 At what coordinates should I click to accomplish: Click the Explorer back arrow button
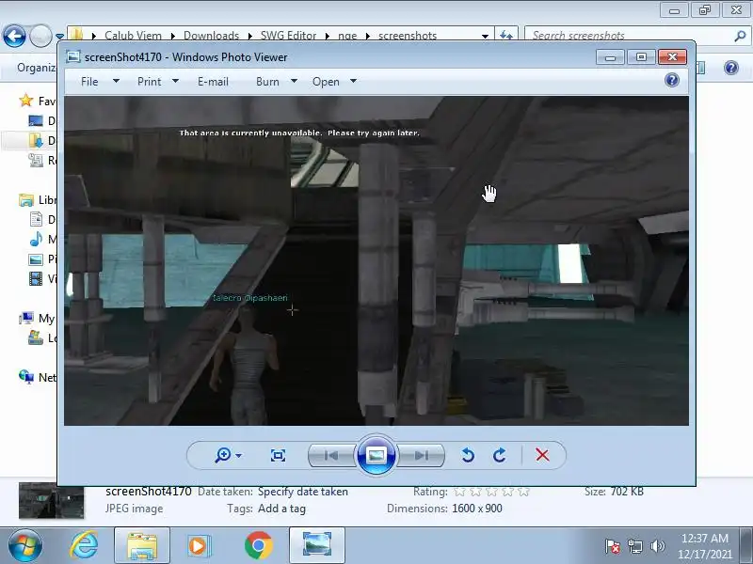coord(14,36)
